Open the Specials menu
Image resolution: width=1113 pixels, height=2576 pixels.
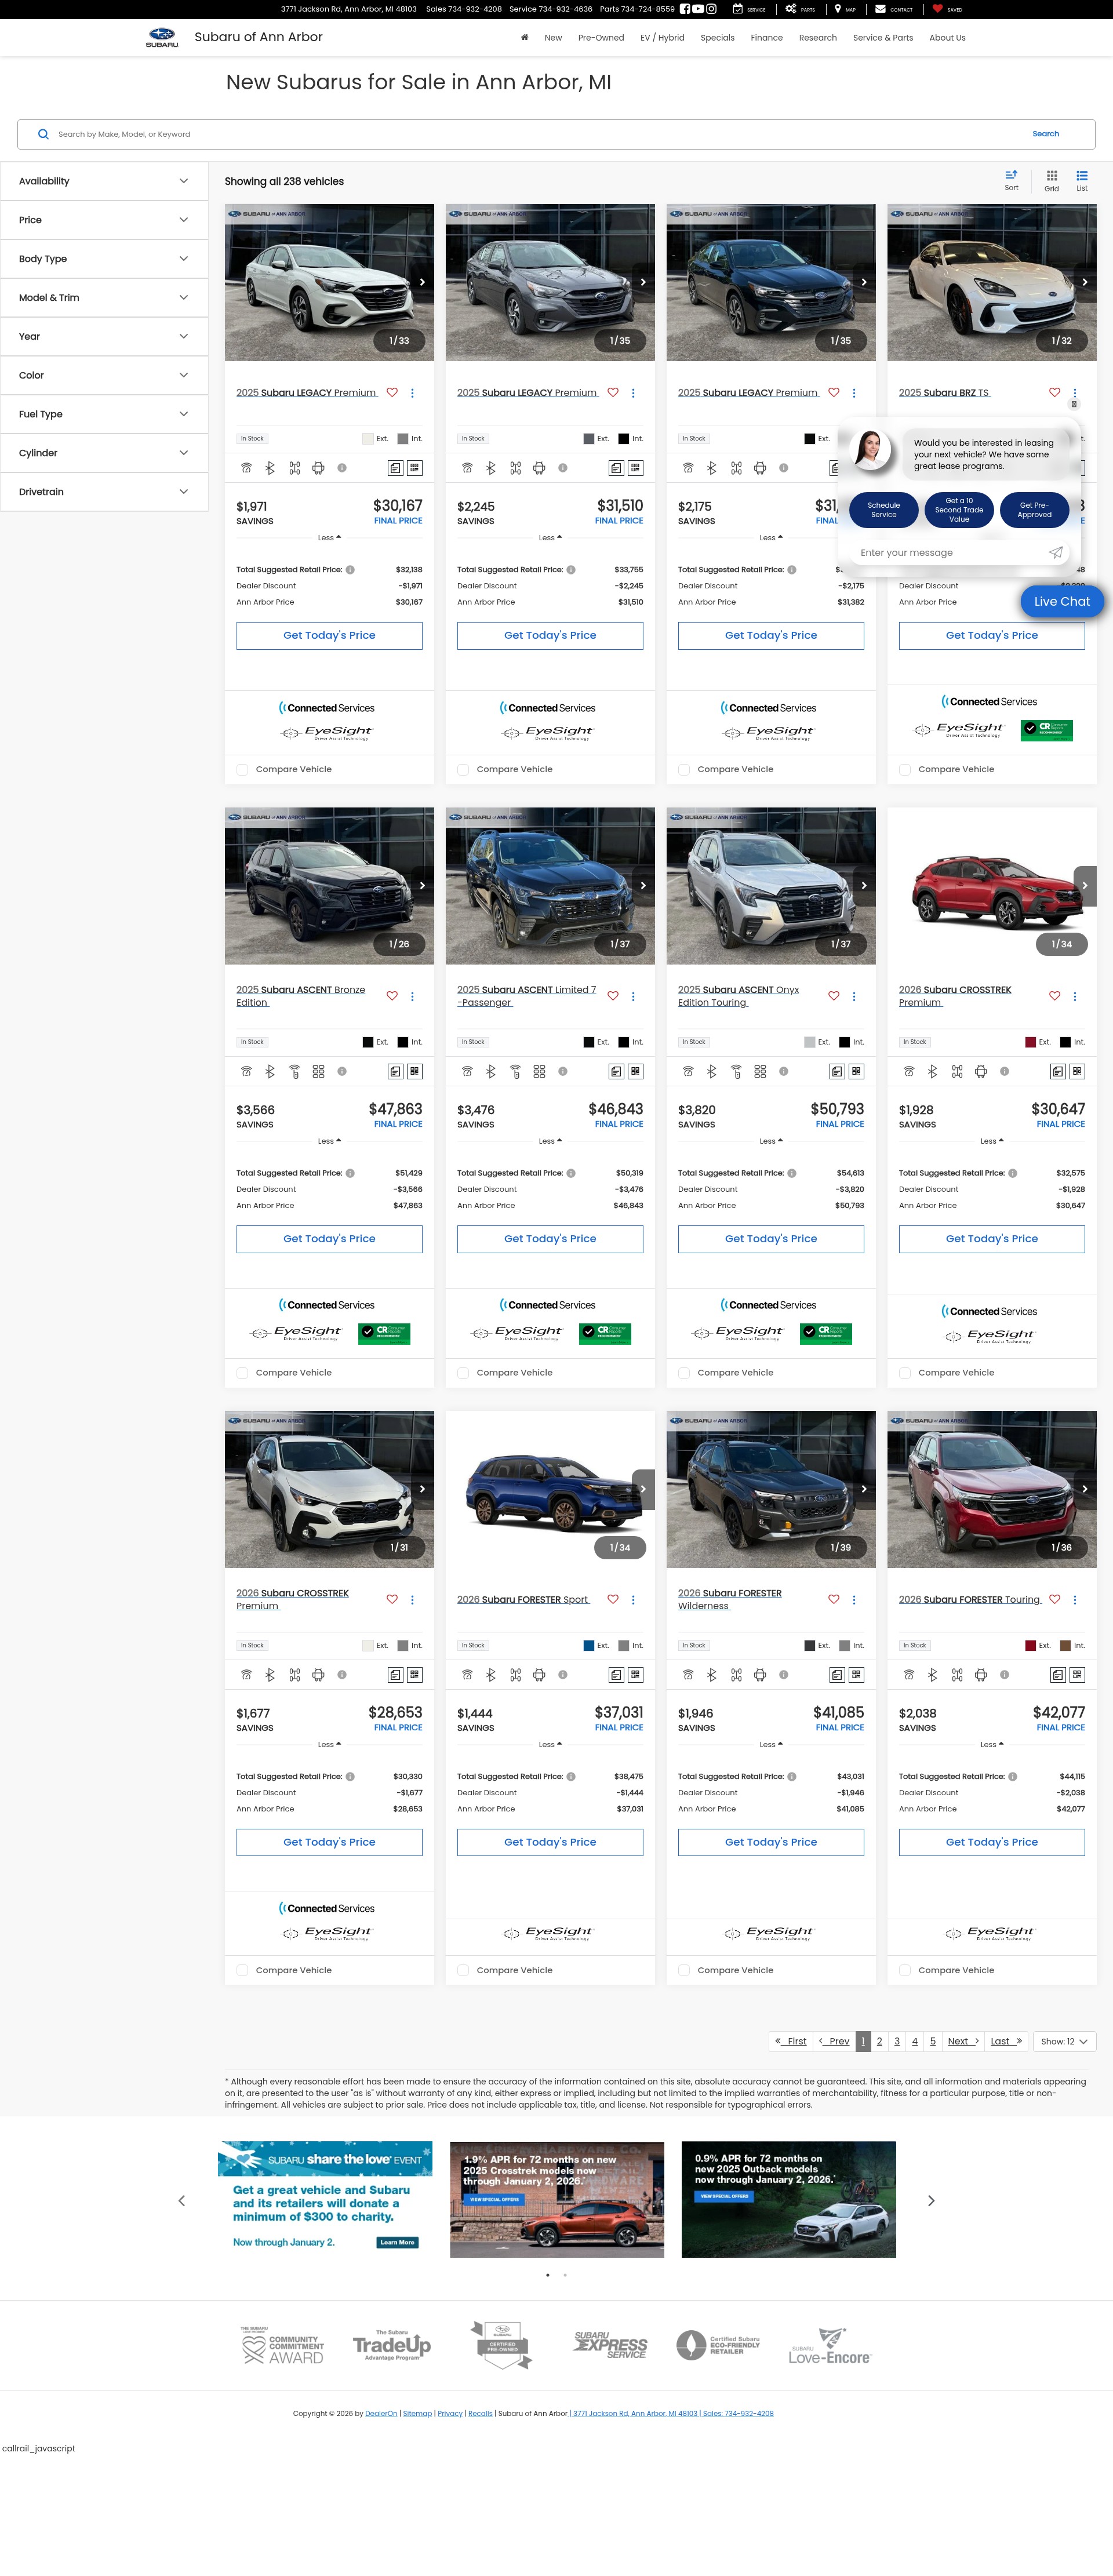(717, 38)
